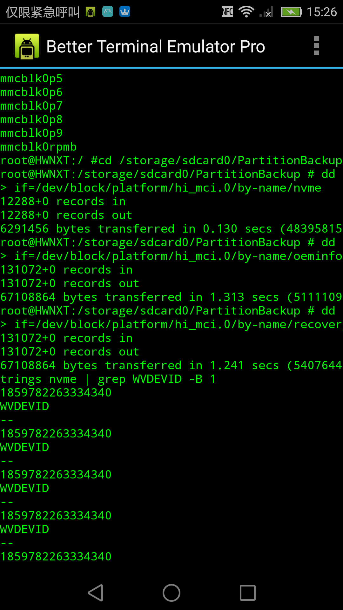Tap the mmcblk0rpmb output line
The width and height of the screenshot is (343, 610).
[38, 147]
